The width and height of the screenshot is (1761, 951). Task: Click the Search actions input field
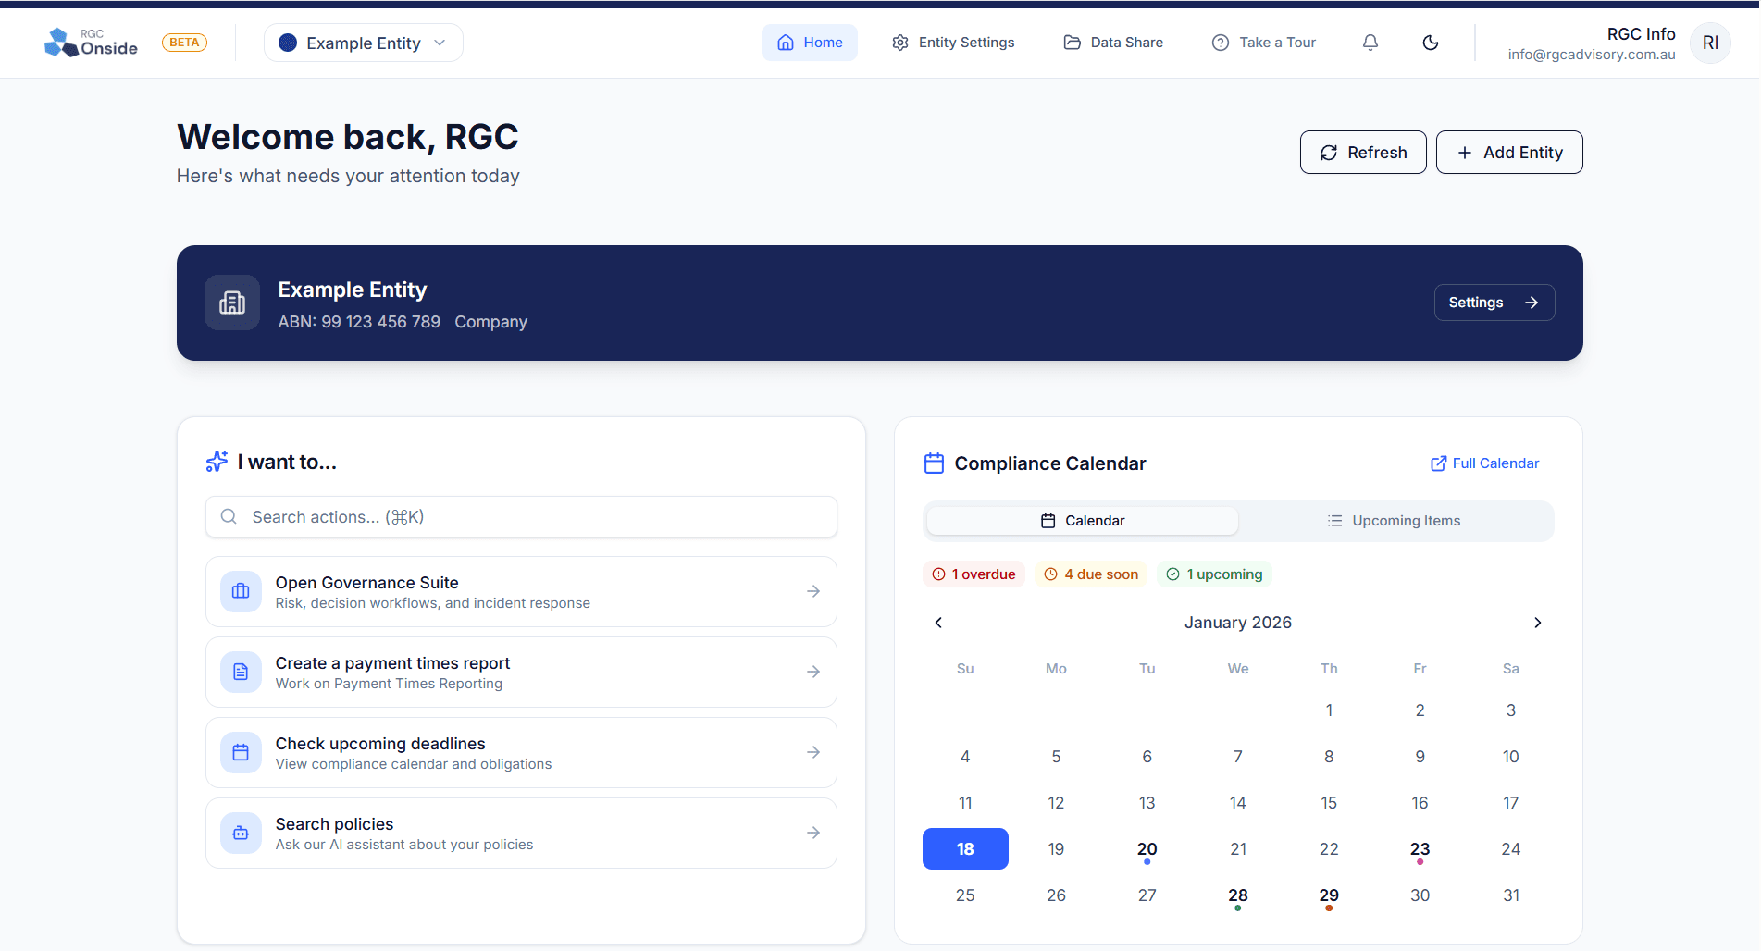pos(521,517)
